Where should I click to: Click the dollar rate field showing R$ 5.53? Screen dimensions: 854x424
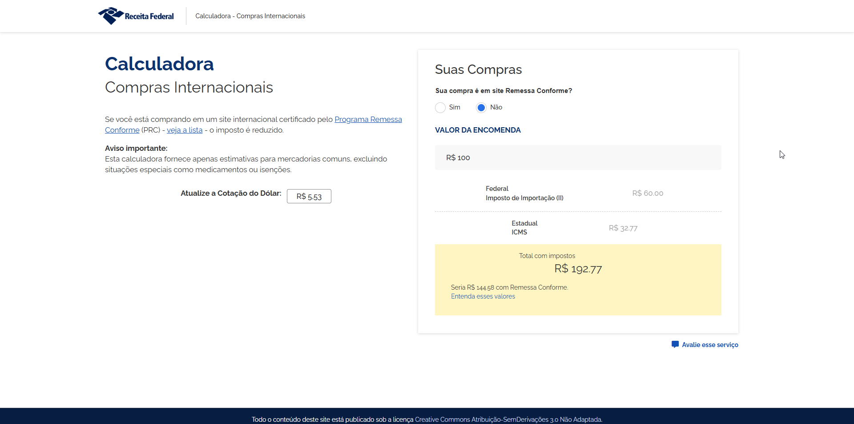[x=309, y=196]
